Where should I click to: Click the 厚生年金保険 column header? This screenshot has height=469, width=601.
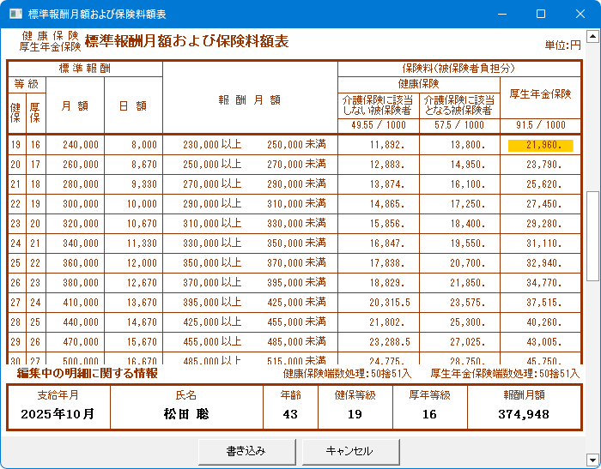click(x=540, y=93)
